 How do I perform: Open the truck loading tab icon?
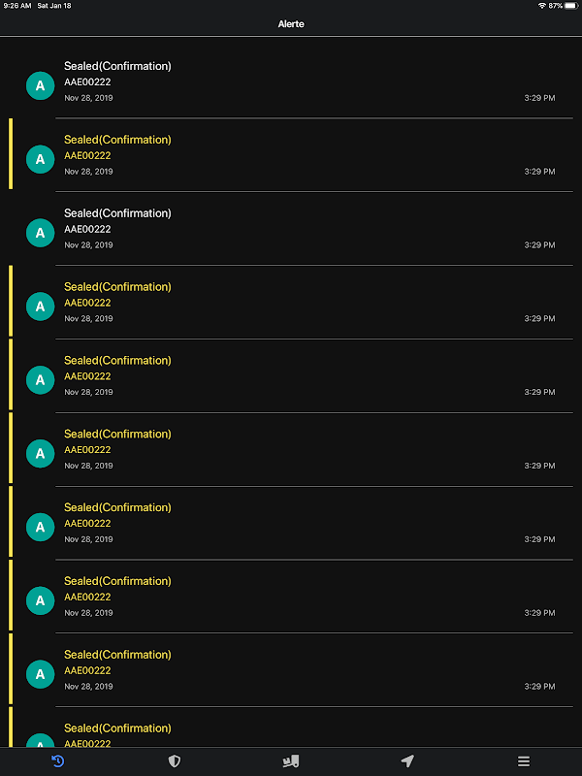pyautogui.click(x=291, y=760)
